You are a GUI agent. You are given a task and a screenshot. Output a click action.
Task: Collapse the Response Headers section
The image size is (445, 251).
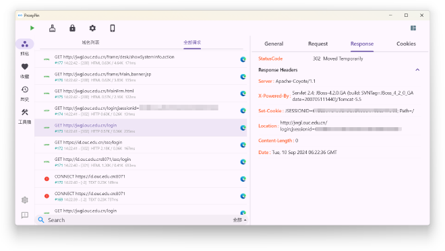417,70
